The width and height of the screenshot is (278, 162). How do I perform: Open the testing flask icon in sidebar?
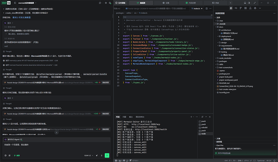[250, 8]
